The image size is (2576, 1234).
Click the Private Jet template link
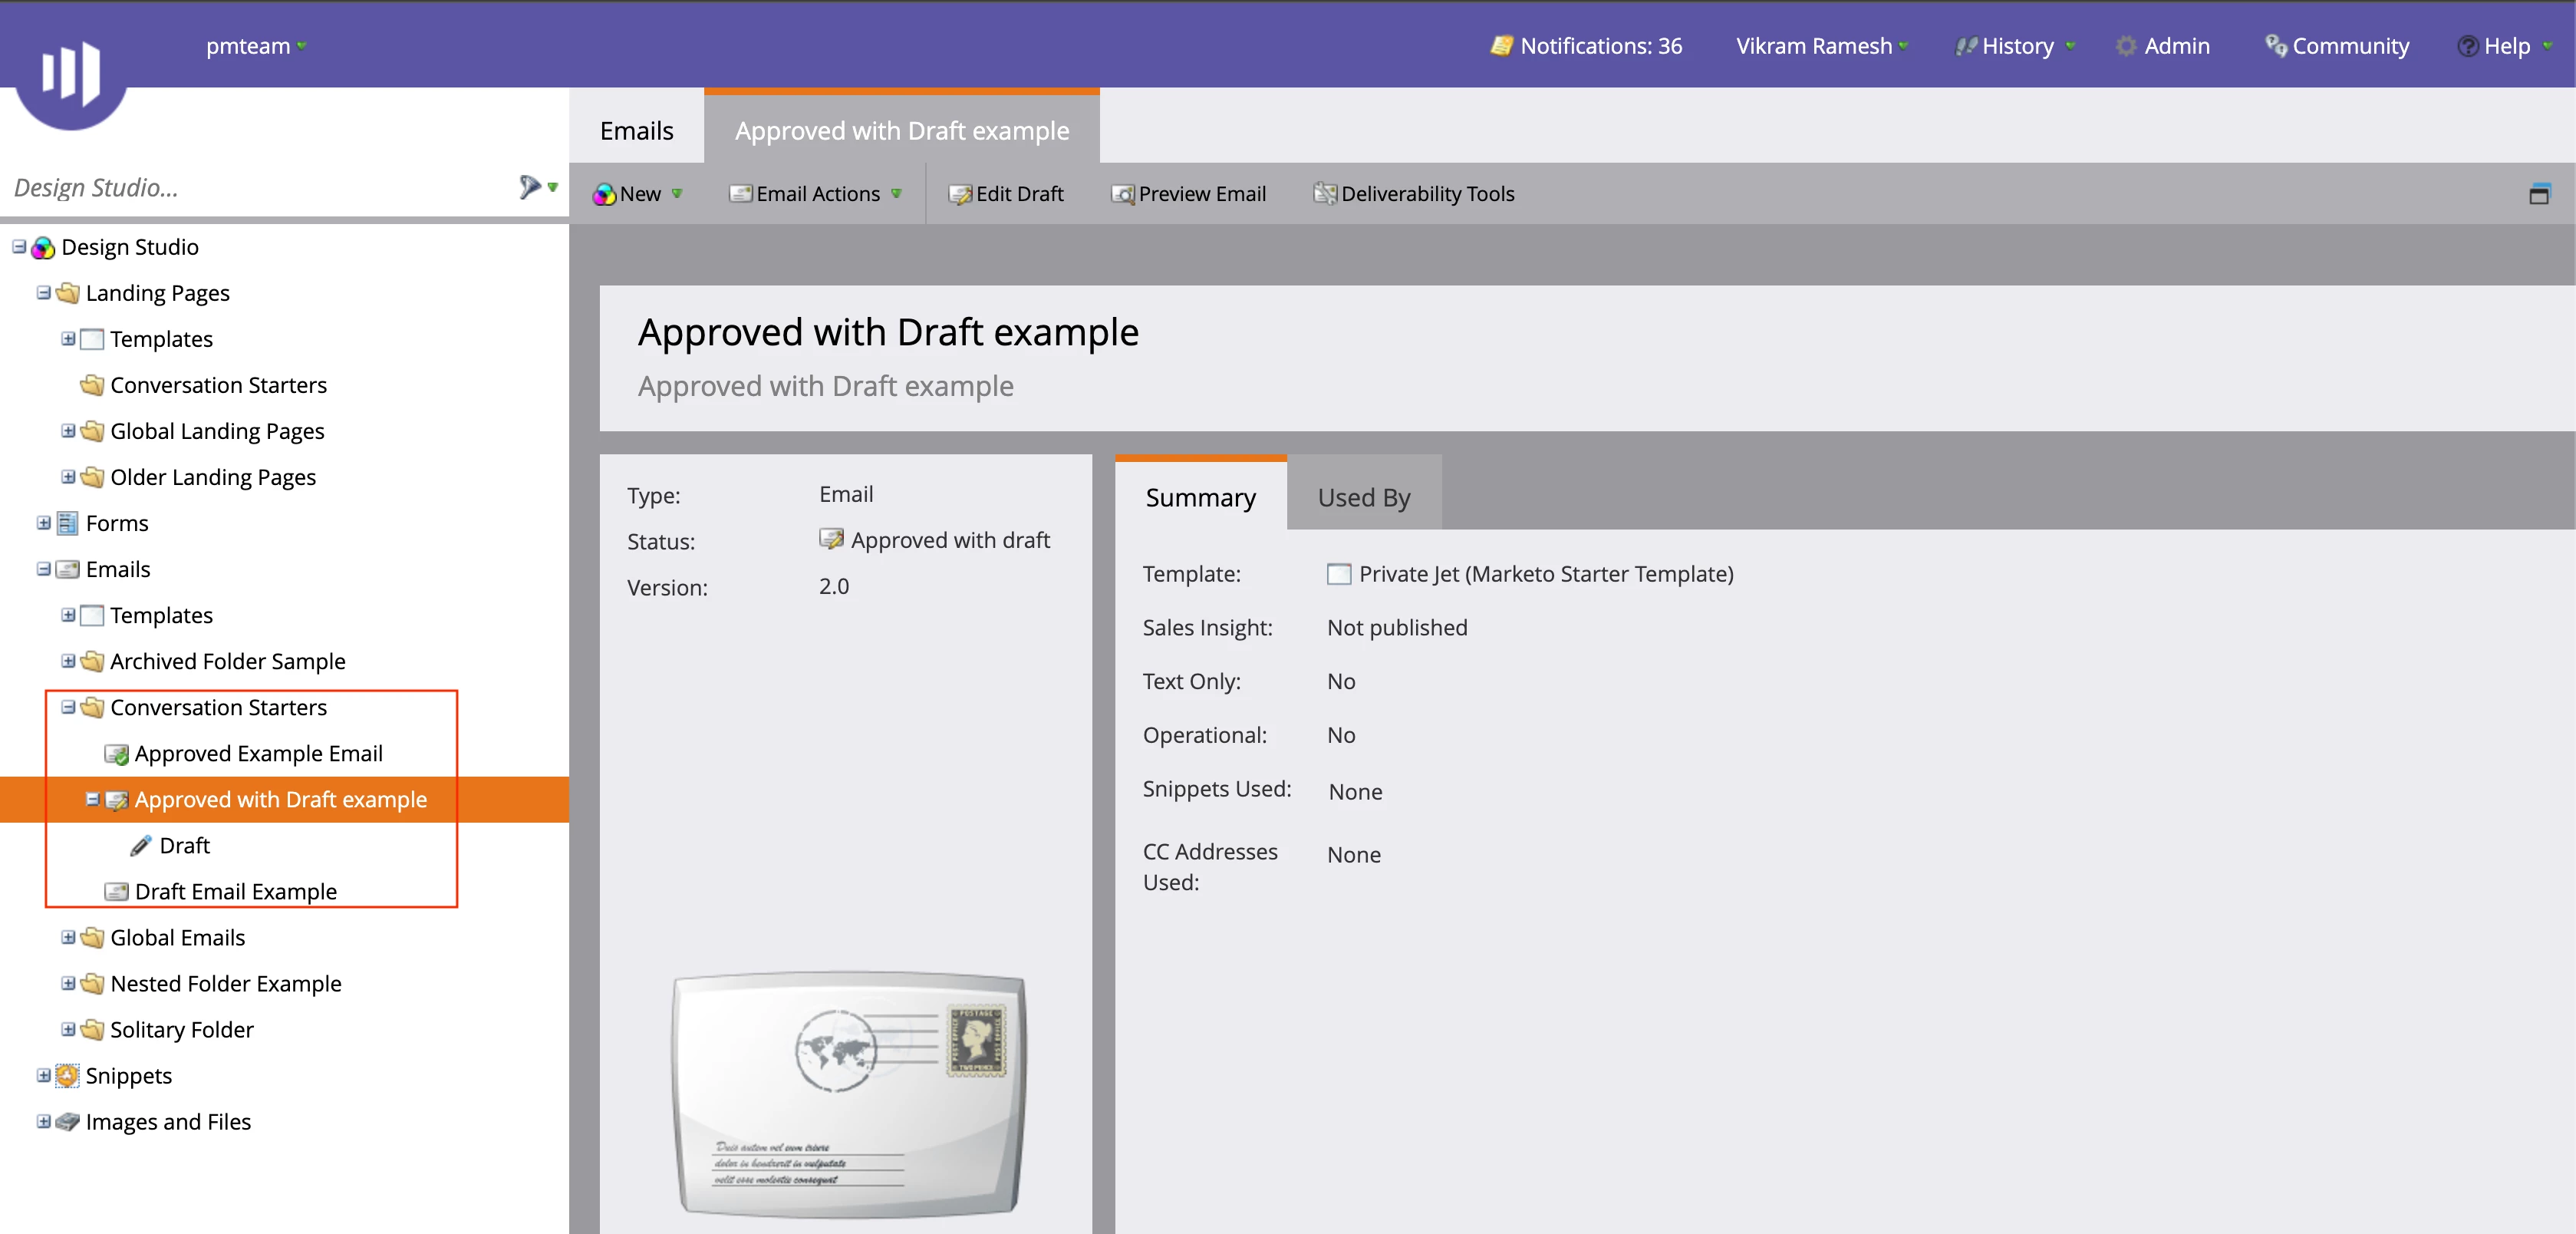point(1545,574)
